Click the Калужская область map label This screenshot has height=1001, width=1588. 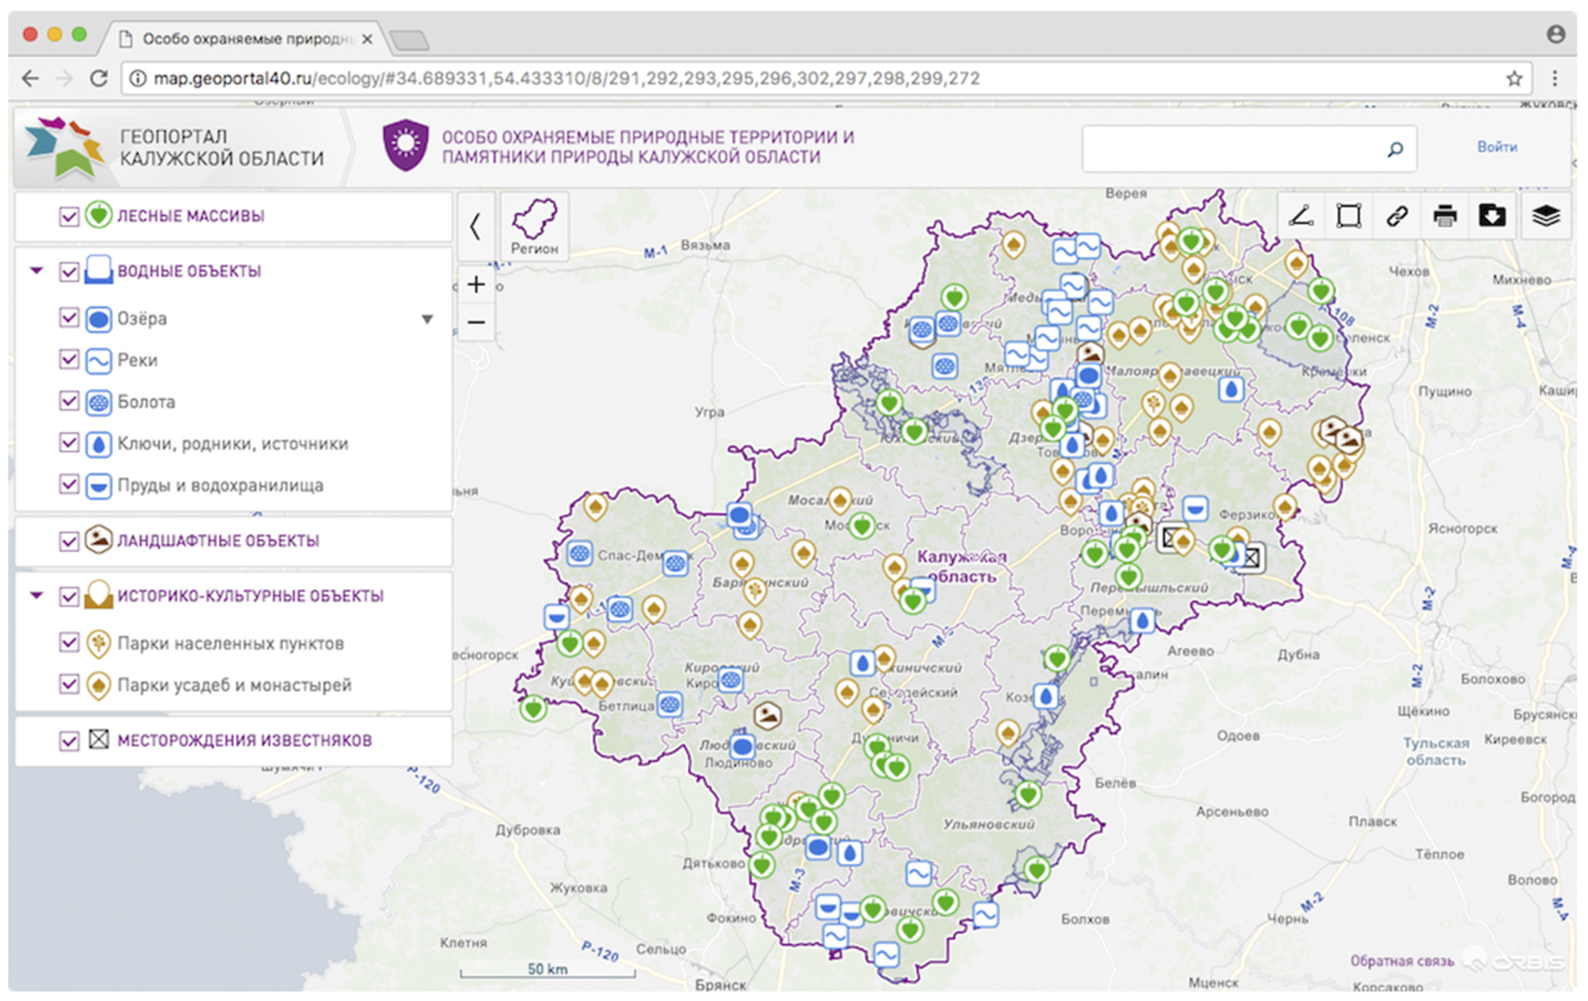click(961, 566)
